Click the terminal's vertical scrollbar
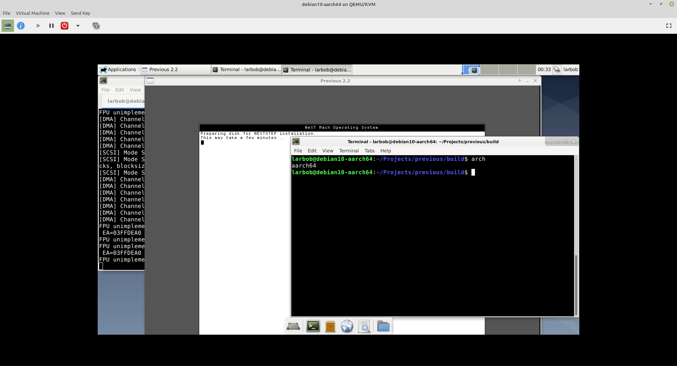The width and height of the screenshot is (677, 366). [576, 285]
